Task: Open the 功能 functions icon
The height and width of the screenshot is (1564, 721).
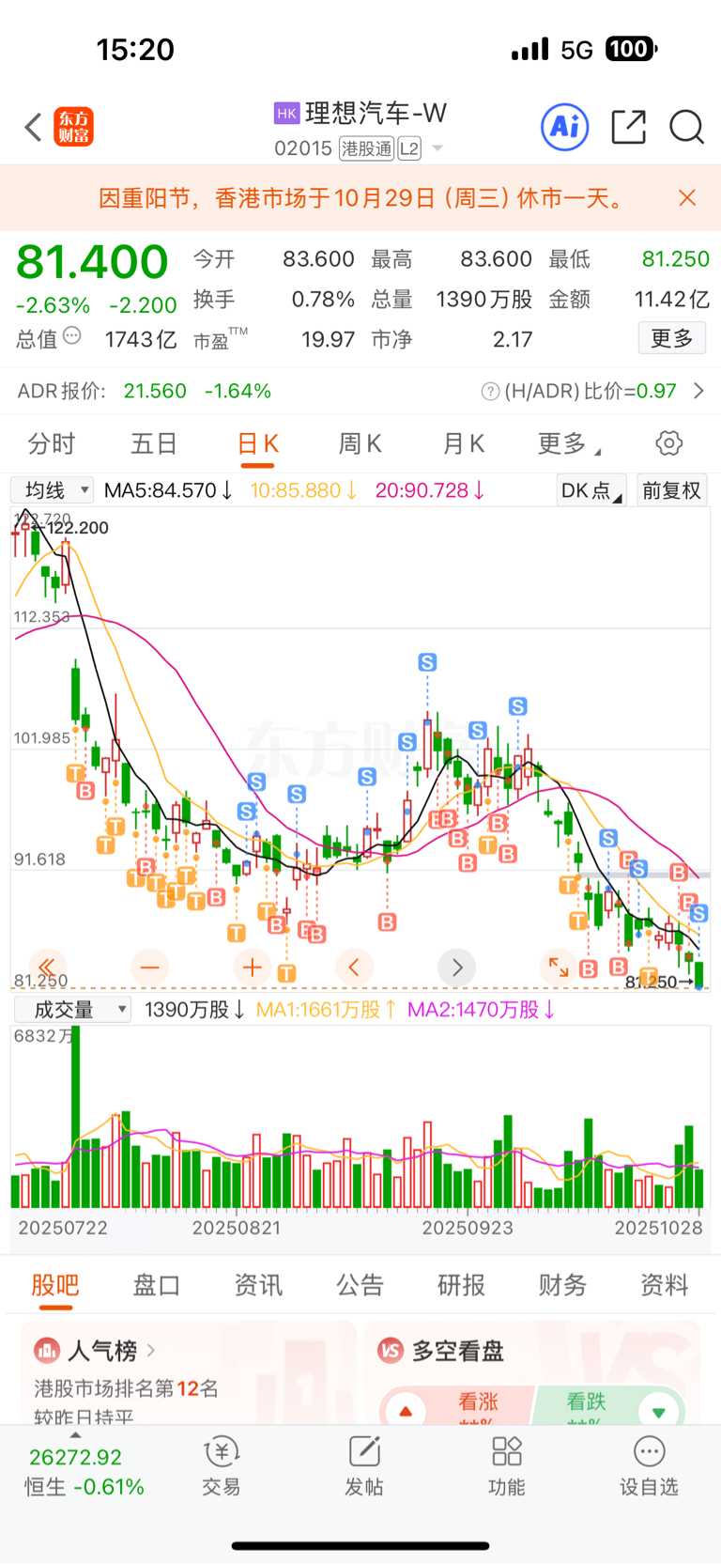Action: [x=507, y=1452]
